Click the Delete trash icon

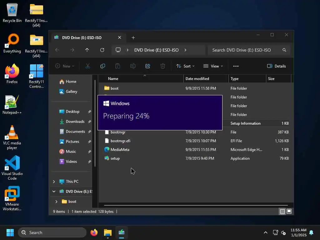tap(162, 66)
